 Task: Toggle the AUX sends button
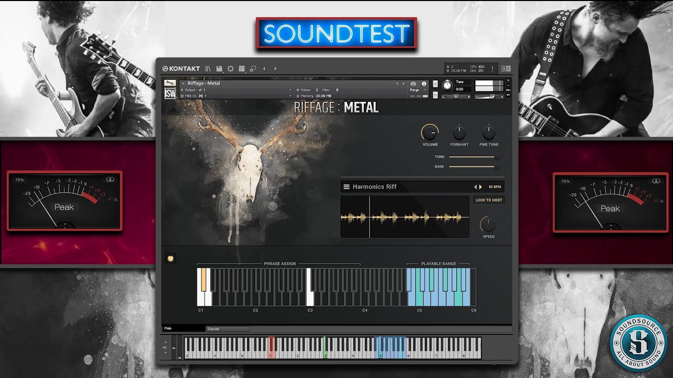click(508, 90)
